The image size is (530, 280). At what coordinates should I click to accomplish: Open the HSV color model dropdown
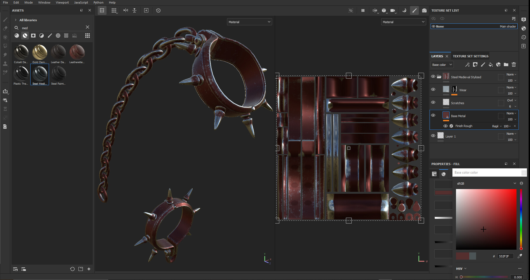(x=461, y=269)
